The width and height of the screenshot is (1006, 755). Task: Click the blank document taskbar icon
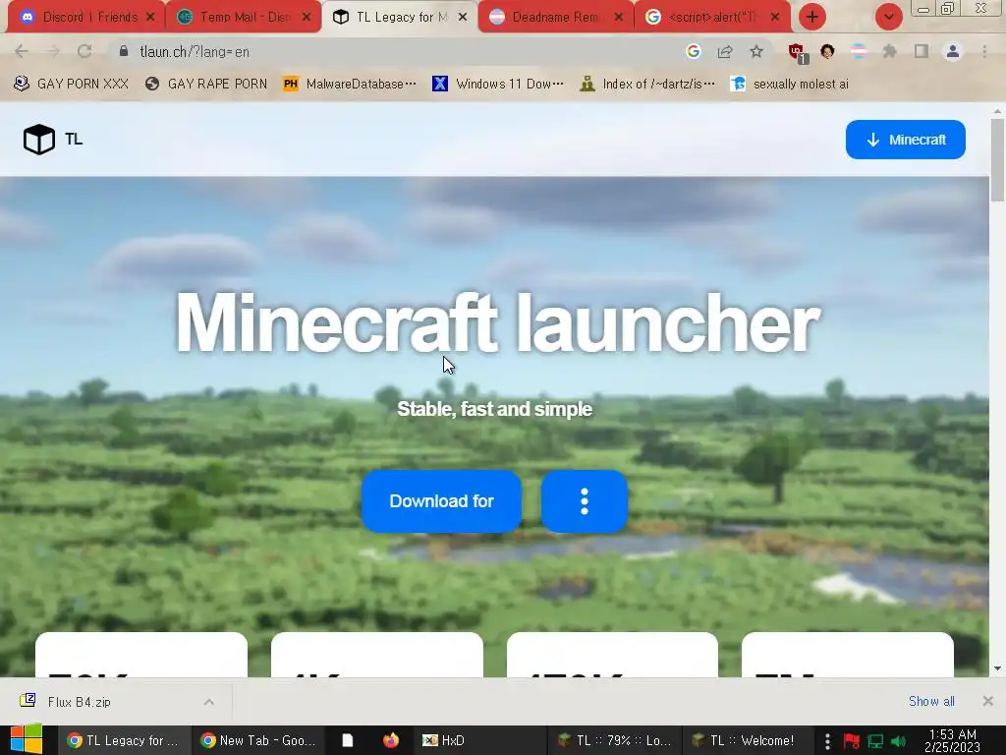(x=347, y=740)
